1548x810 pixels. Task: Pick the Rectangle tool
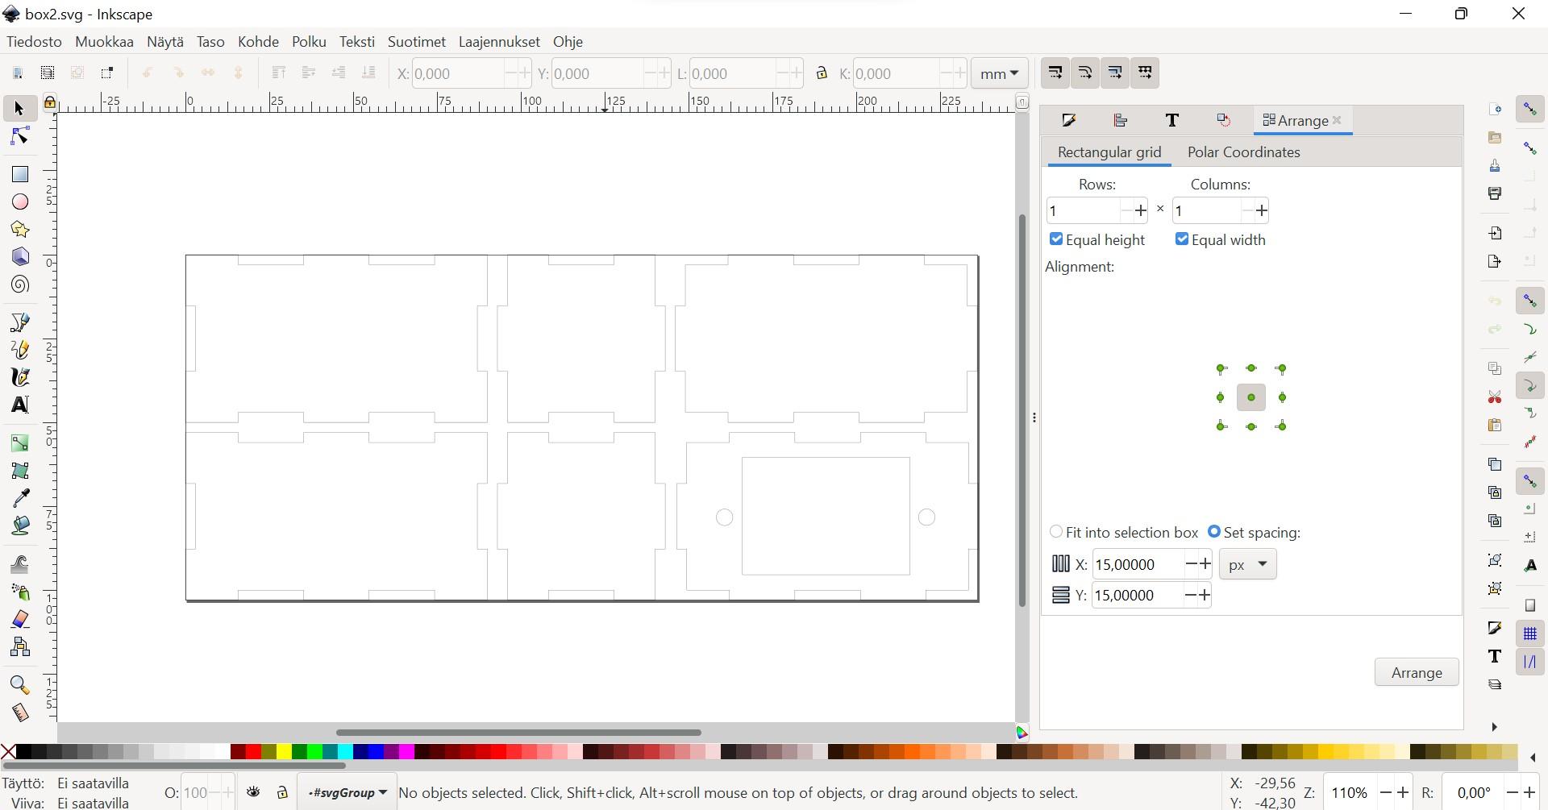click(x=19, y=174)
